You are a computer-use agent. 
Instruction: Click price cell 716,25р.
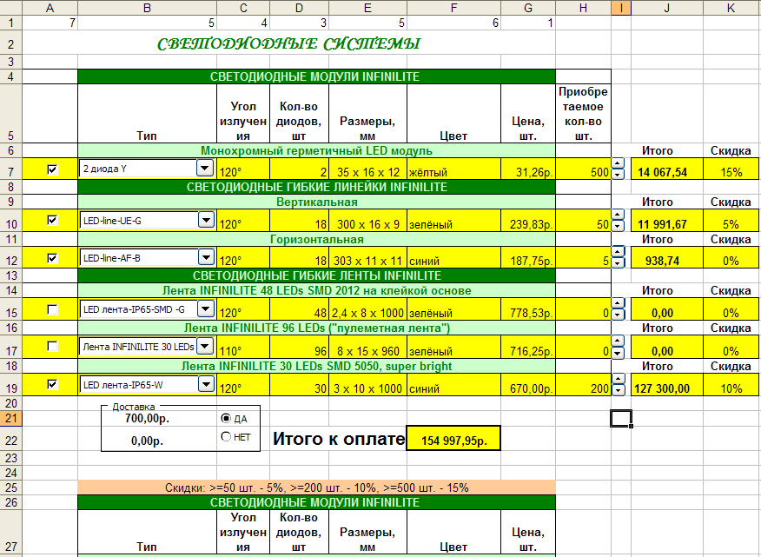(528, 348)
